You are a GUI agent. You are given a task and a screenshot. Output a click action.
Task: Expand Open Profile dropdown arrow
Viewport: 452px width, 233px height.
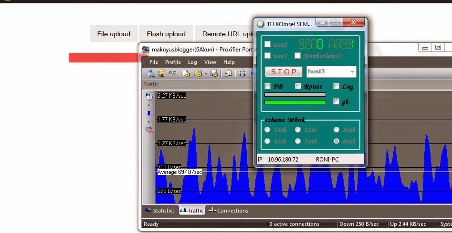click(x=206, y=74)
